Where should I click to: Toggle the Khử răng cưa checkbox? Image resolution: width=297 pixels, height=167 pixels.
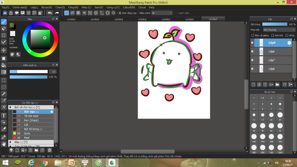click(x=120, y=13)
